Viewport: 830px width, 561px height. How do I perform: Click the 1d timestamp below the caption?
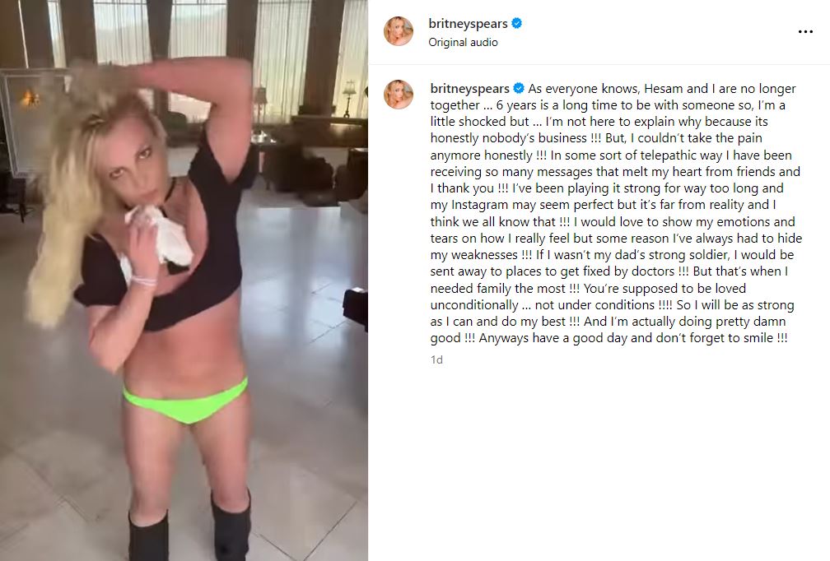[x=436, y=360]
